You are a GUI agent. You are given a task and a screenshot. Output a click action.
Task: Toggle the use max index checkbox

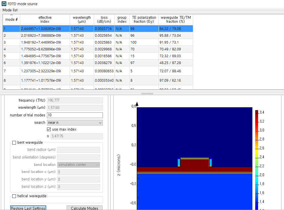(x=49, y=129)
